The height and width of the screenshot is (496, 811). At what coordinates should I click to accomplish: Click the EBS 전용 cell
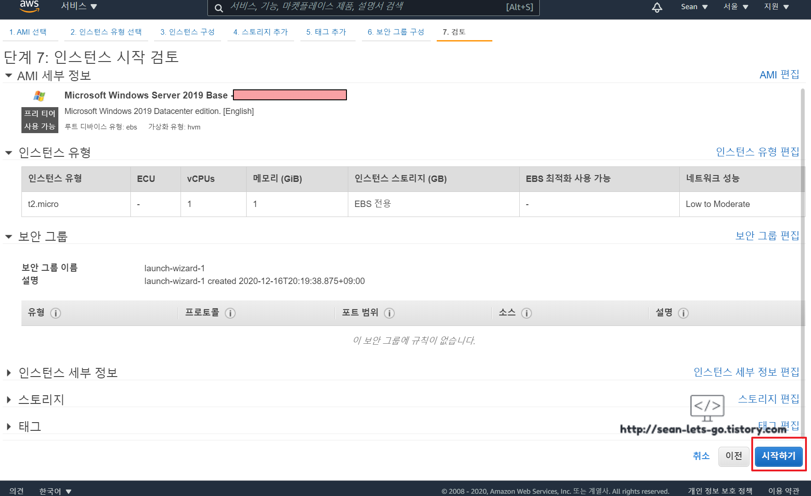[434, 204]
